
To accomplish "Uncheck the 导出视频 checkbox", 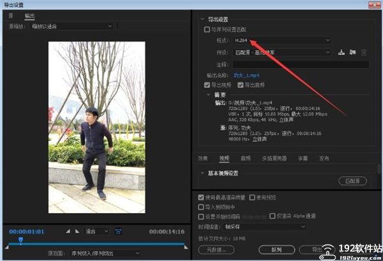I will [x=206, y=84].
